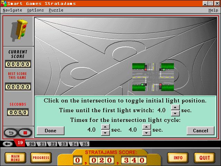Screen dimensions: 221x166
Task: Toggle the intersection's initial light position
Action: (x=153, y=77)
